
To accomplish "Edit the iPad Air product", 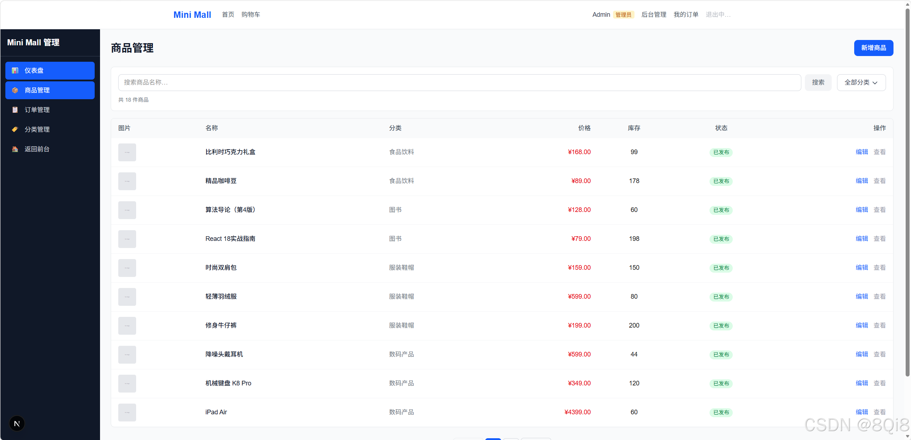I will point(862,412).
